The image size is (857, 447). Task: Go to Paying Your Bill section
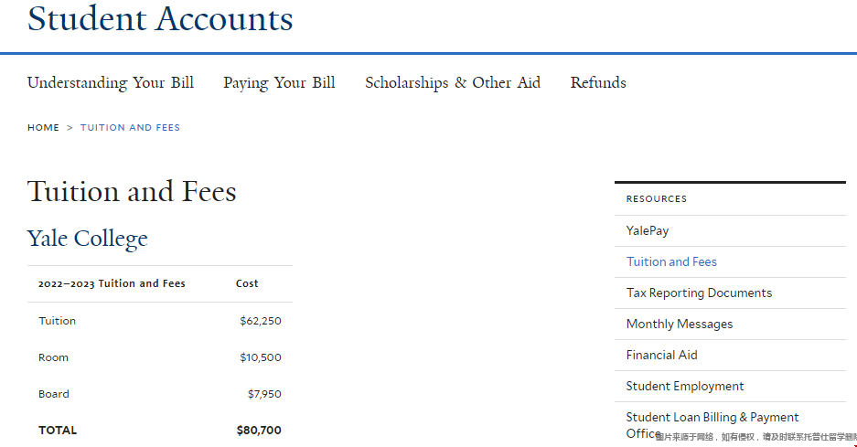pos(279,82)
